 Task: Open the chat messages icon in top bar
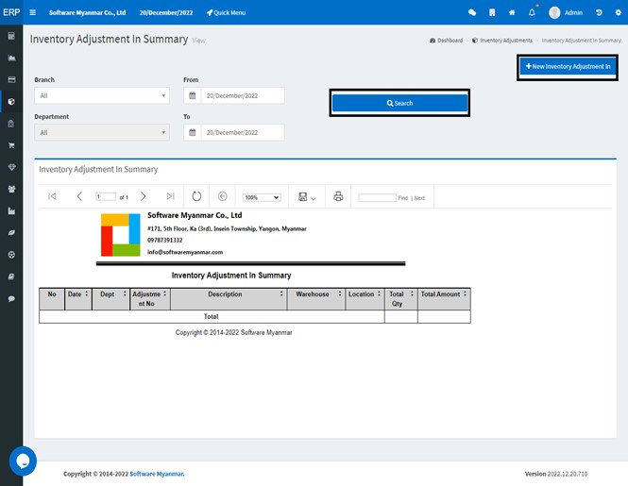472,12
